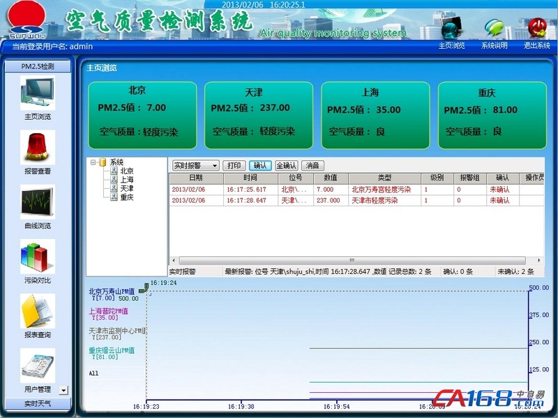Click the right scroll arrow of the alarm table

pyautogui.click(x=539, y=261)
